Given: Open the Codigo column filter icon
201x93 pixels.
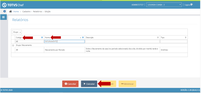Looking at the screenshot, I should (42, 38).
